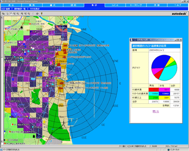Viewport: 189px width, 151px height.
Task: Click the 人口・面積 submenu link
Action: click(6, 9)
